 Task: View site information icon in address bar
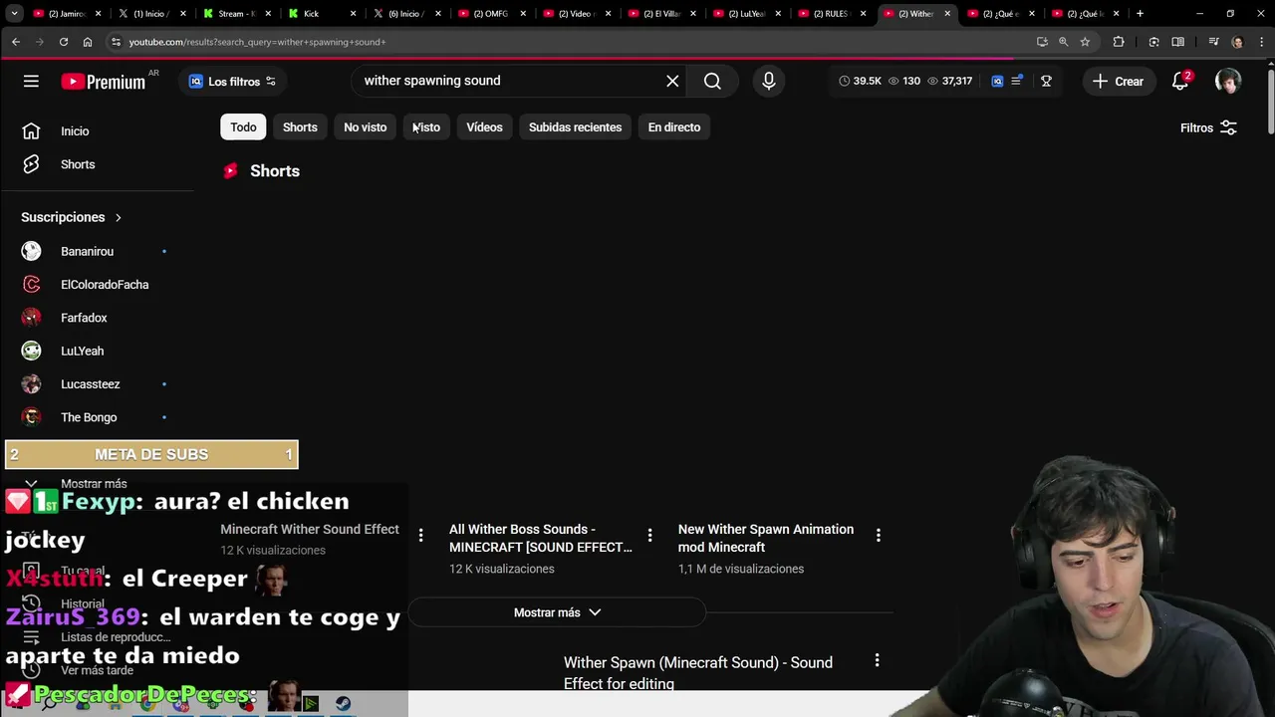[116, 42]
